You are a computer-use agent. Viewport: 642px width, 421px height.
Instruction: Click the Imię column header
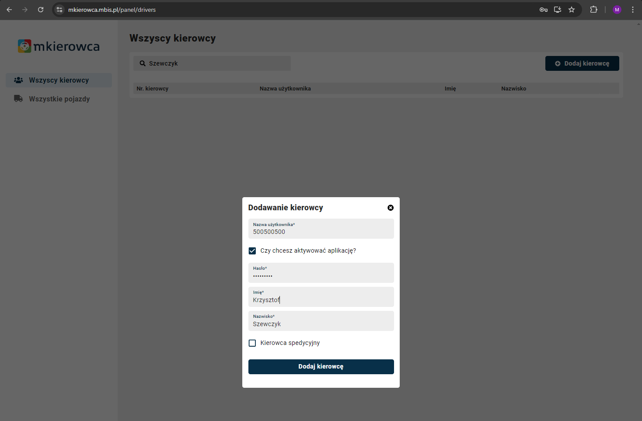(x=450, y=88)
